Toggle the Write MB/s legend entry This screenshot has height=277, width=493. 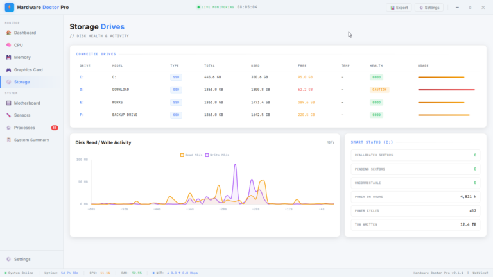click(x=217, y=155)
